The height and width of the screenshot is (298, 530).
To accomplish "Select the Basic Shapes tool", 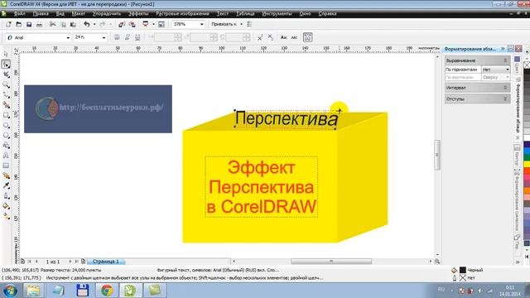I will pyautogui.click(x=6, y=146).
